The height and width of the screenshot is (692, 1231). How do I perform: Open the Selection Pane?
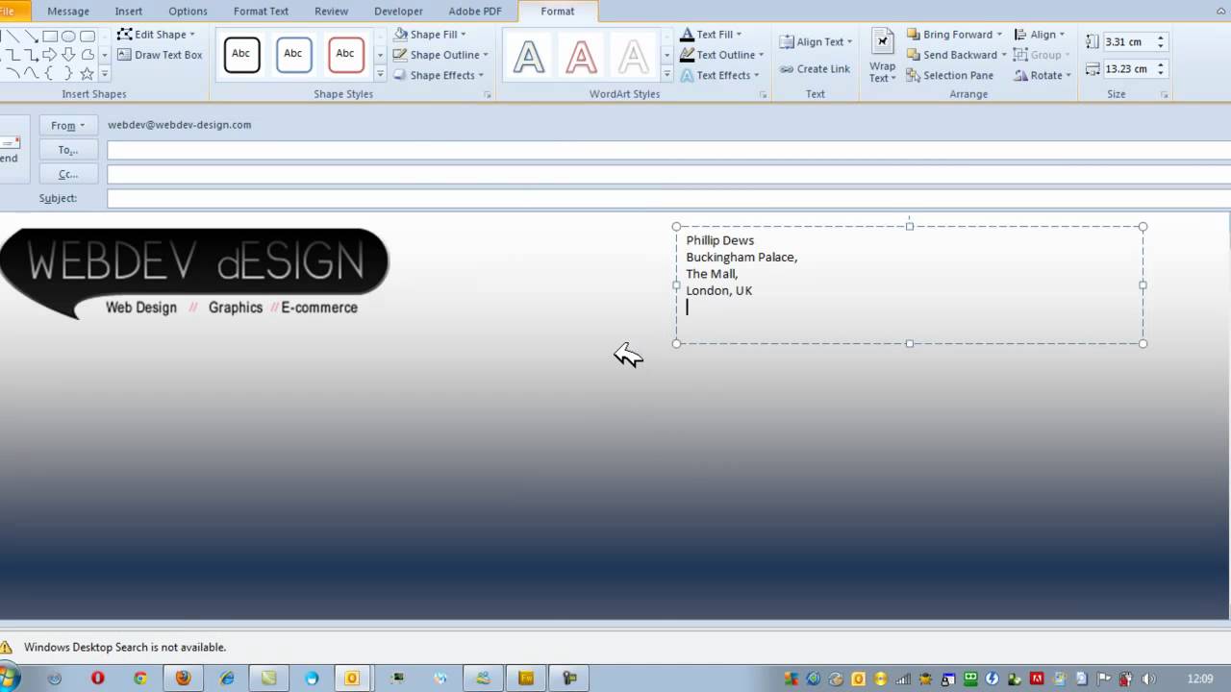click(x=949, y=75)
